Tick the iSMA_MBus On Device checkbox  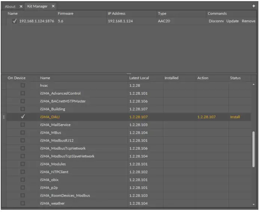pyautogui.click(x=23, y=132)
